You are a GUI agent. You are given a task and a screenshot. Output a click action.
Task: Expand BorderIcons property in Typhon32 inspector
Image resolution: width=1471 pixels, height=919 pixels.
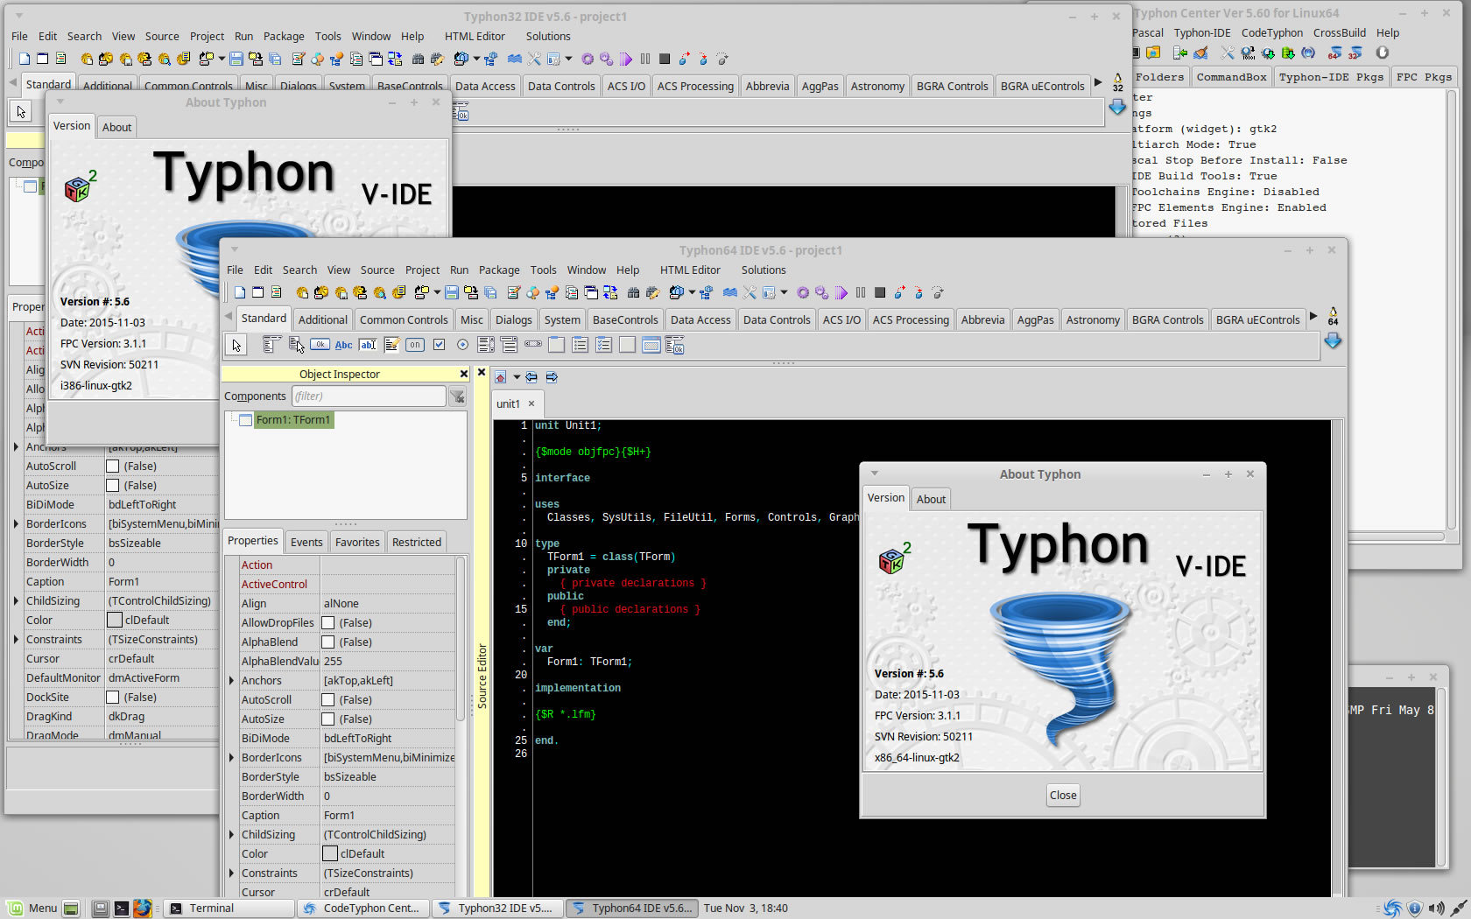coord(16,523)
